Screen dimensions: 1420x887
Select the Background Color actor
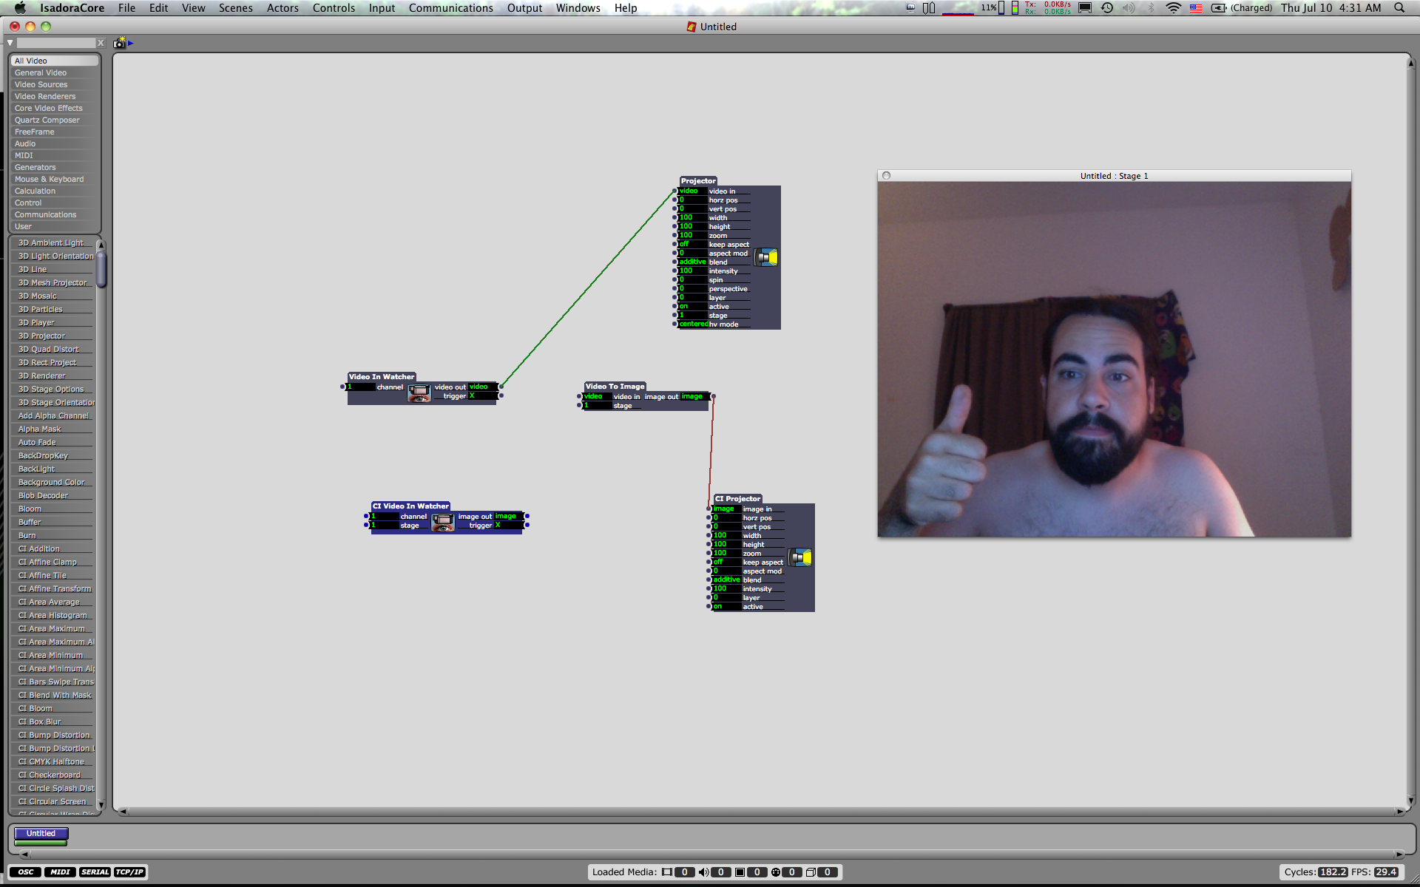click(53, 482)
